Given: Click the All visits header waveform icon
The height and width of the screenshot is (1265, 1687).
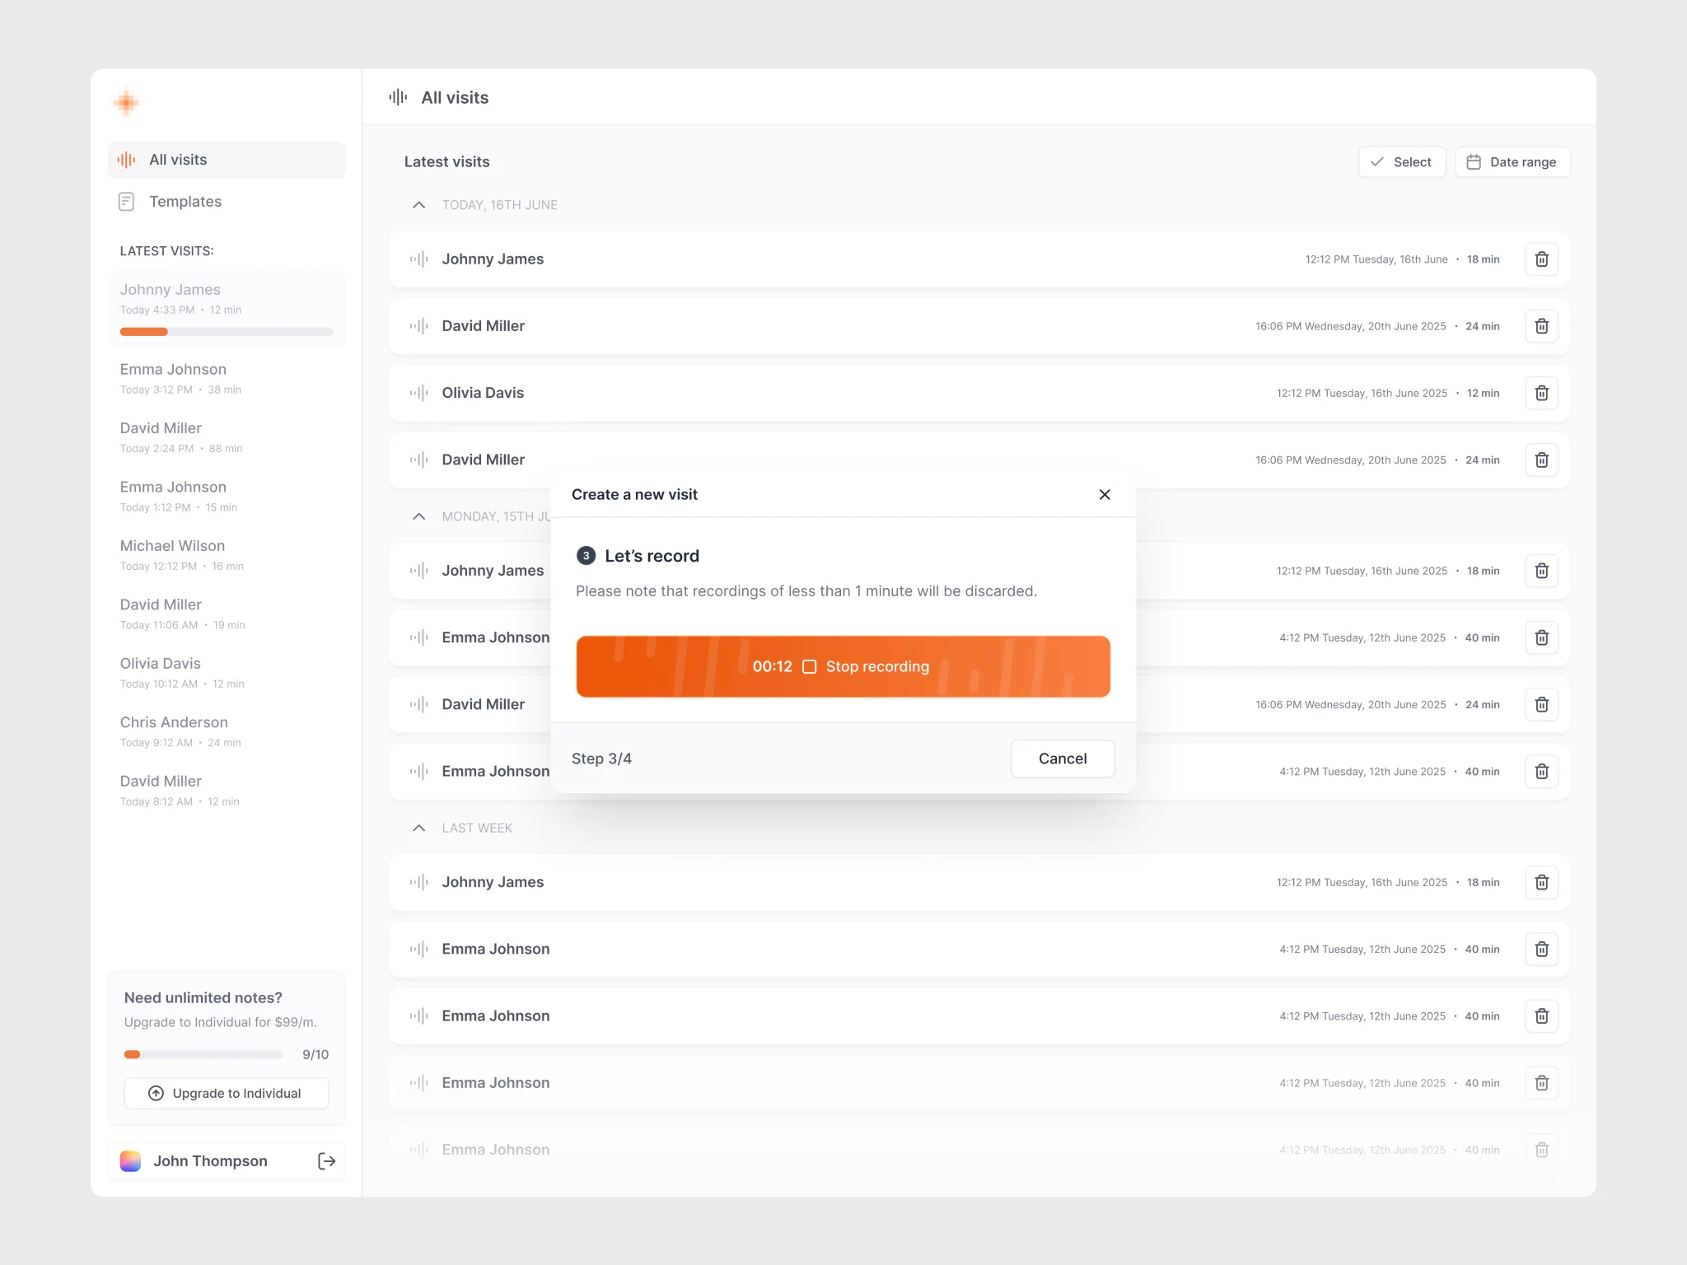Looking at the screenshot, I should tap(398, 97).
